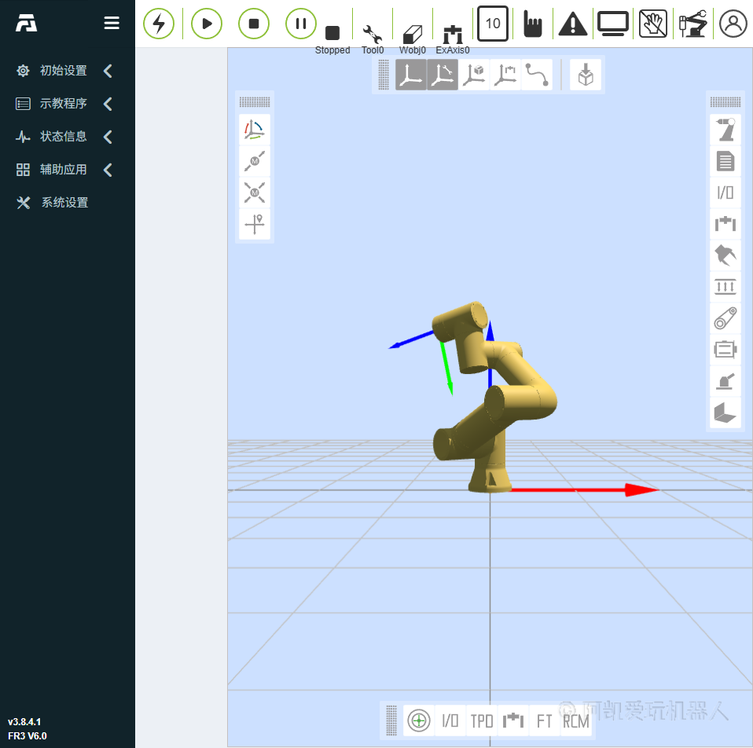Open the 状态信息 menu item
Image resolution: width=753 pixels, height=748 pixels.
(63, 137)
